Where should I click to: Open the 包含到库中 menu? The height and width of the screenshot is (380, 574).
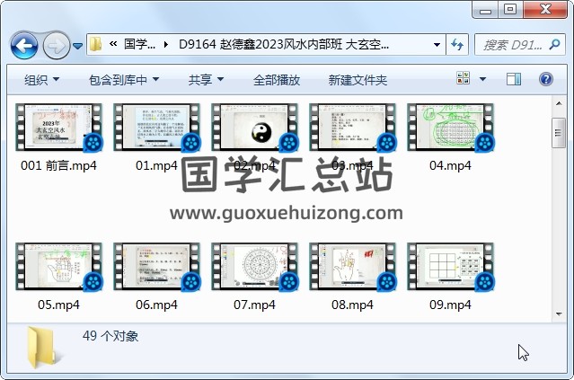pyautogui.click(x=124, y=79)
